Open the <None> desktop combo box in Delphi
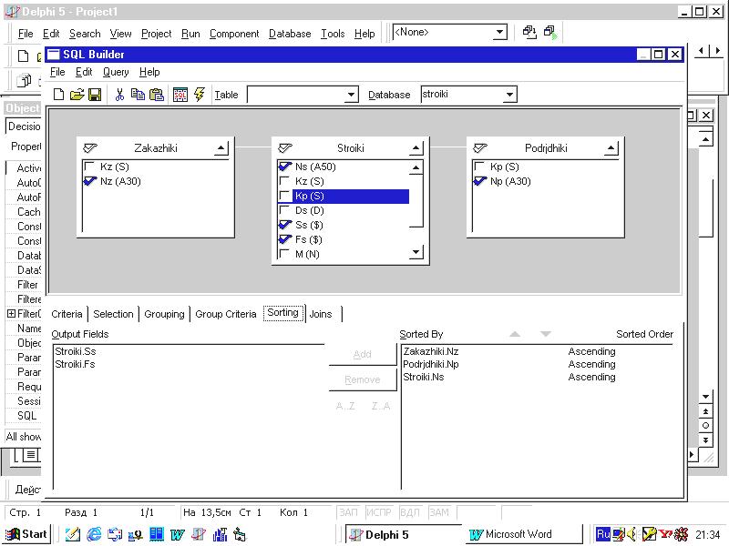Viewport: 729px width, 546px height. [x=499, y=32]
